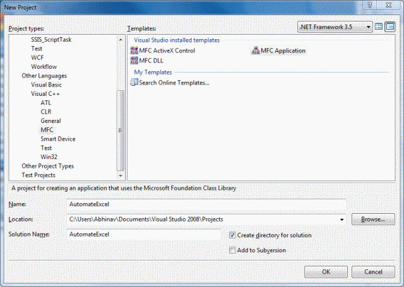Toggle Create directory for solution checkbox
This screenshot has width=404, height=287.
tap(232, 235)
